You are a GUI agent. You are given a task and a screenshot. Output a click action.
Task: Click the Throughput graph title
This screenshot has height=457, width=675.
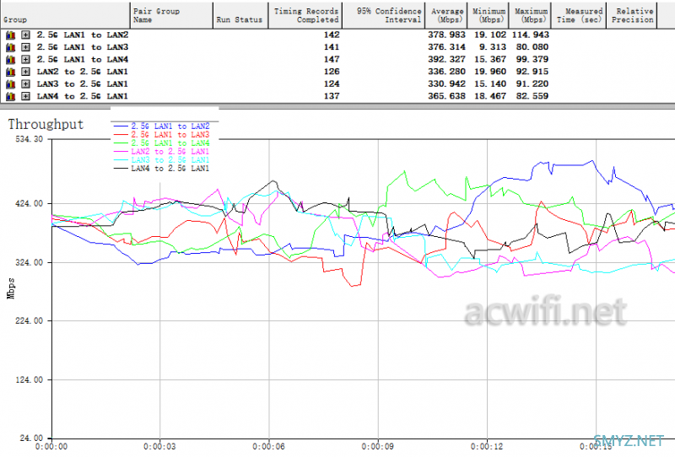pos(46,124)
